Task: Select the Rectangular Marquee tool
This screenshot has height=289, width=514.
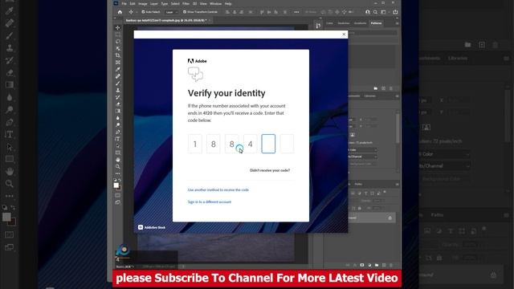Action: tap(118, 35)
